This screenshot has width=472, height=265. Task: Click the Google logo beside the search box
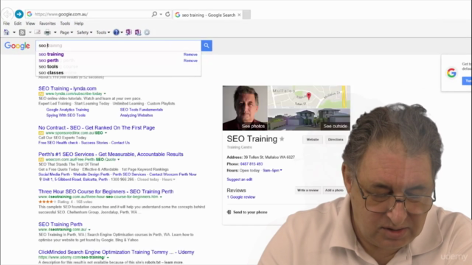coord(17,46)
